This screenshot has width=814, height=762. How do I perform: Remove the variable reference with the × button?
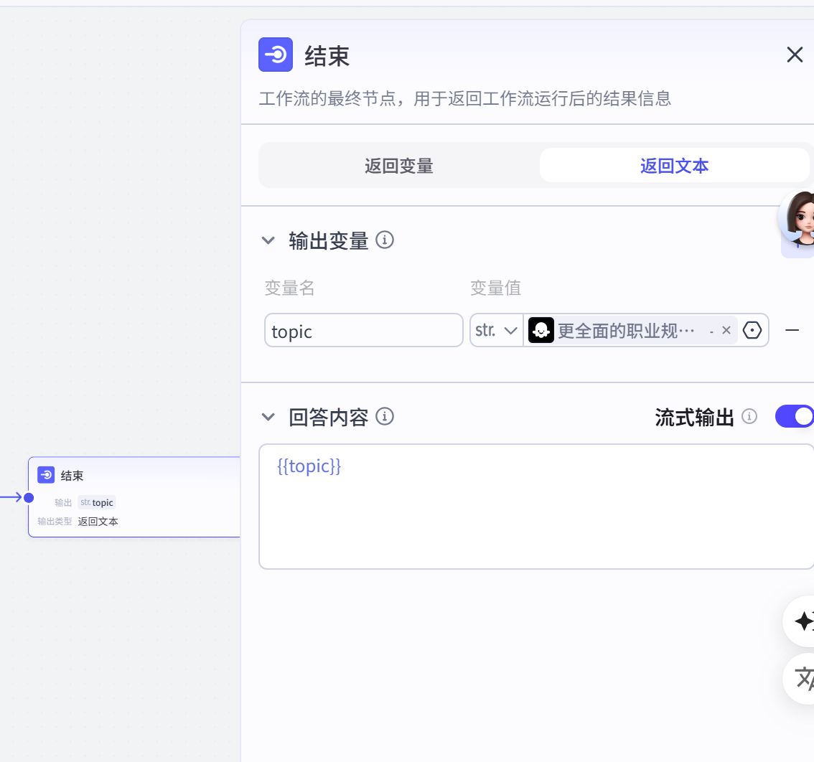tap(726, 330)
